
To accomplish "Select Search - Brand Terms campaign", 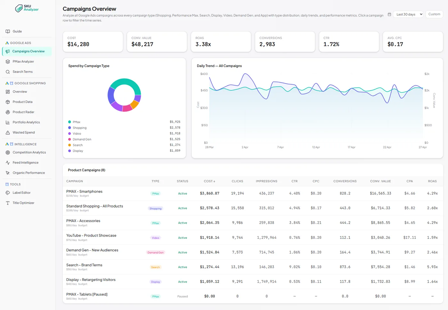I will [x=253, y=267].
